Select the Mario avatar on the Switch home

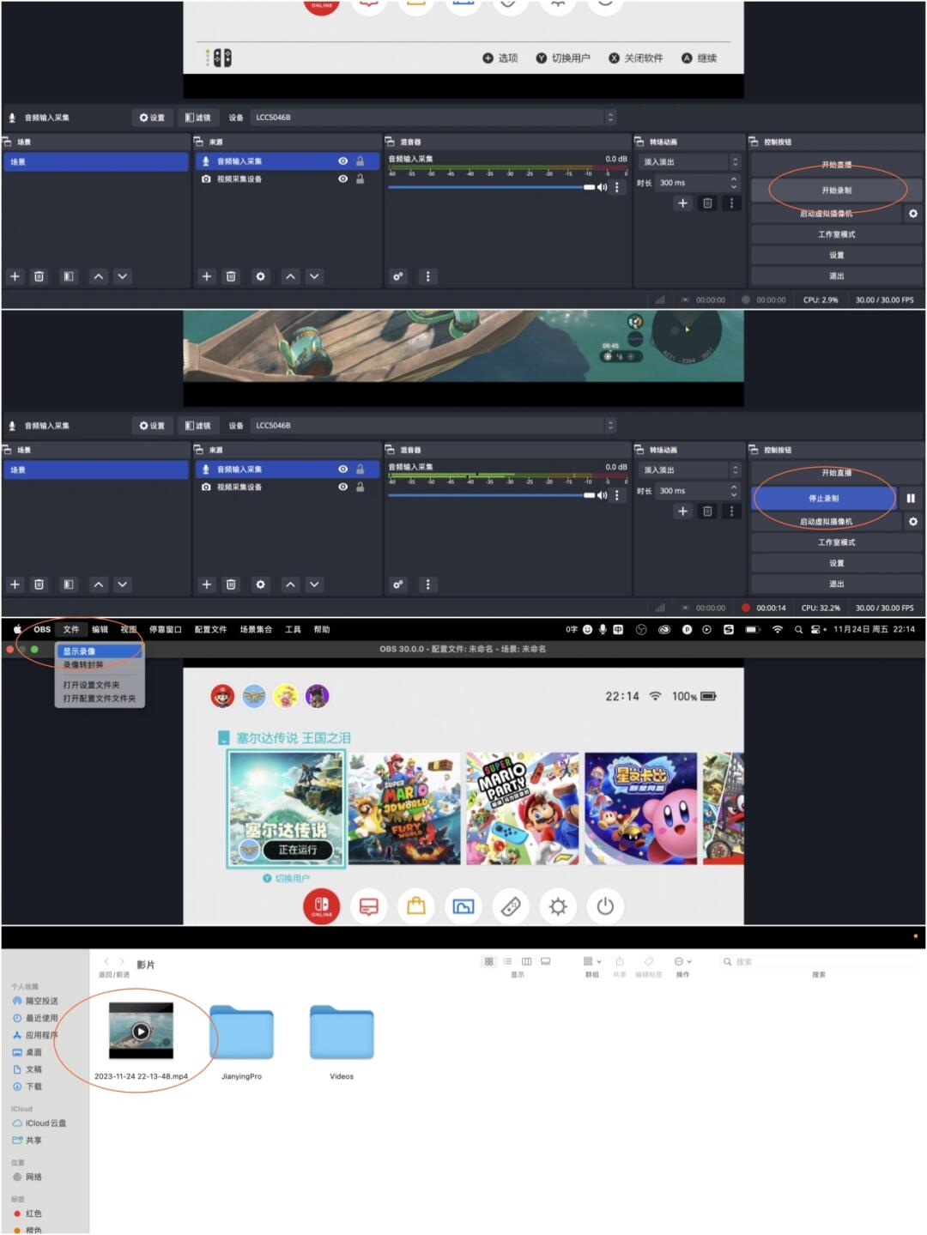click(x=222, y=696)
